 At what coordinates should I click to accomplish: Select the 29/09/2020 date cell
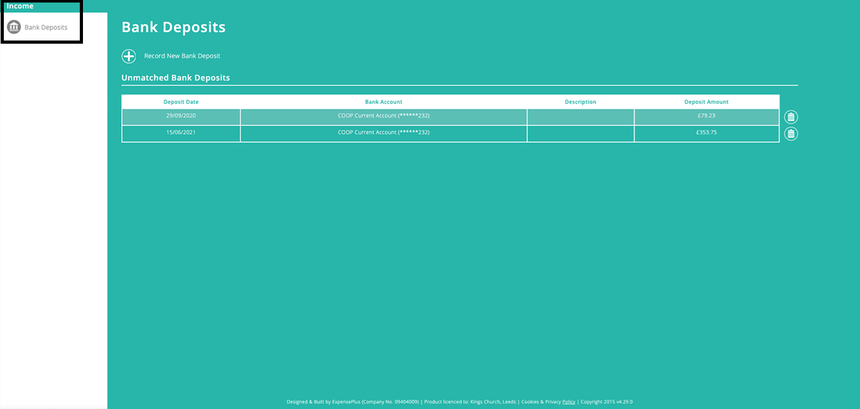tap(181, 116)
